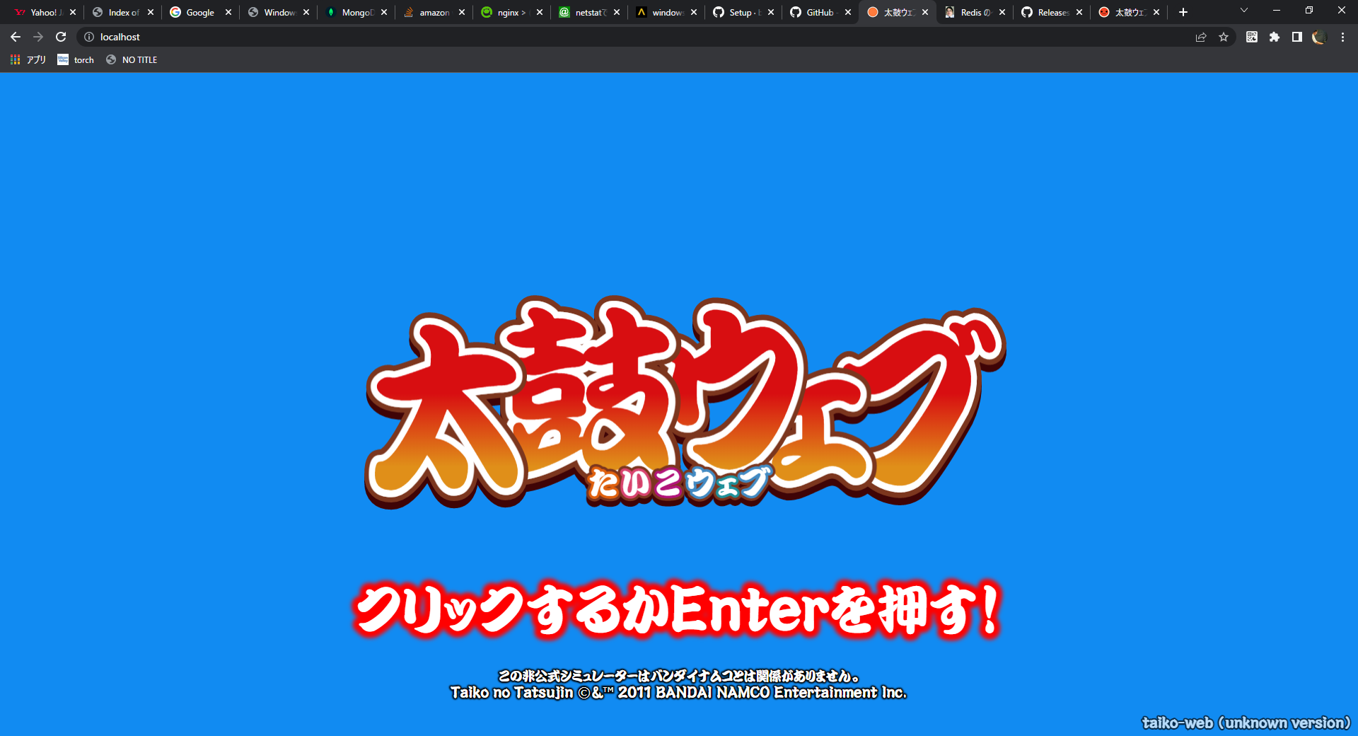Open the QR code extension icon
This screenshot has height=736, width=1358.
point(1252,37)
